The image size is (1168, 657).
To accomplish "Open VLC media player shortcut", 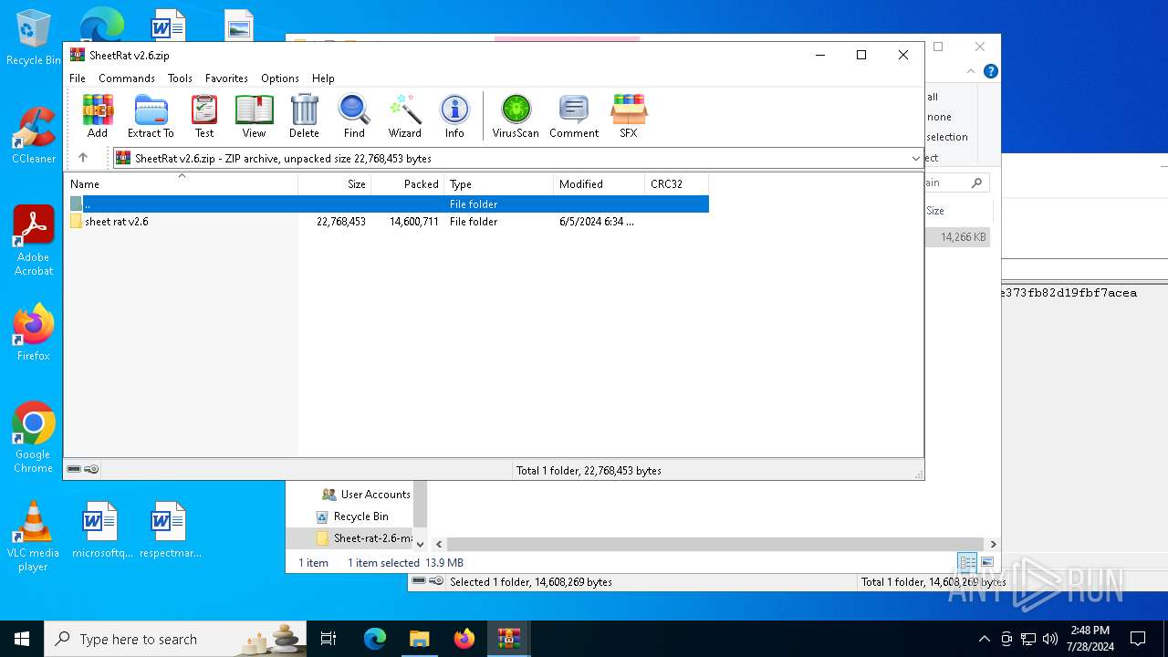I will [34, 537].
